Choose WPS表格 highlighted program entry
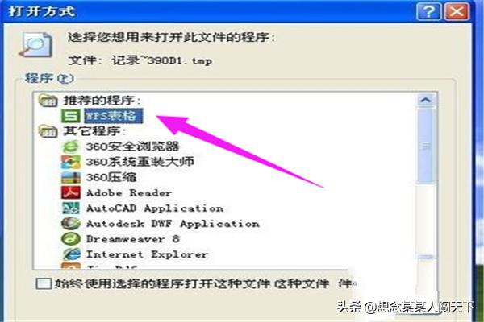Screen dimensions: 484x322 [113, 116]
